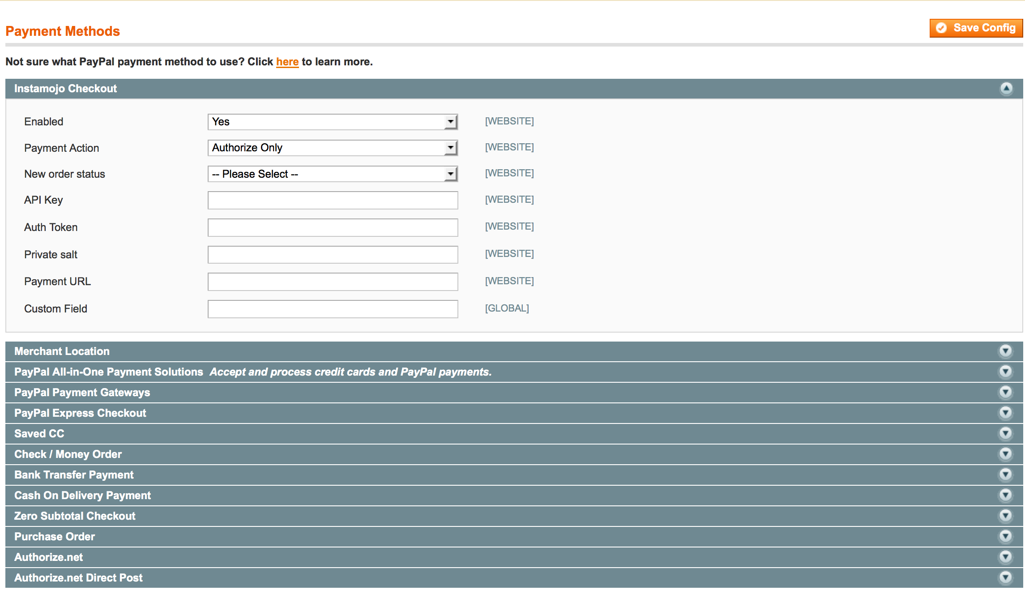The image size is (1025, 590).
Task: Expand the Cash On Delivery Payment section
Action: [83, 495]
